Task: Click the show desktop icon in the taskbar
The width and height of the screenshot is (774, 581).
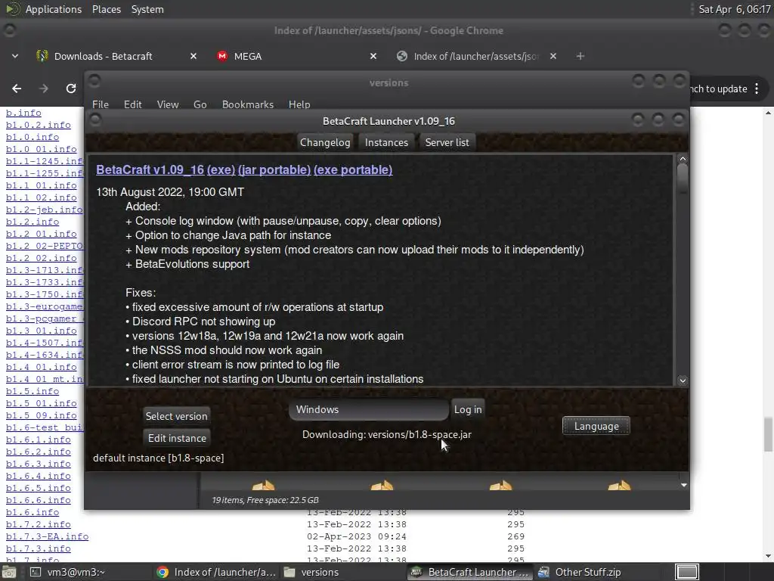Action: [9, 572]
